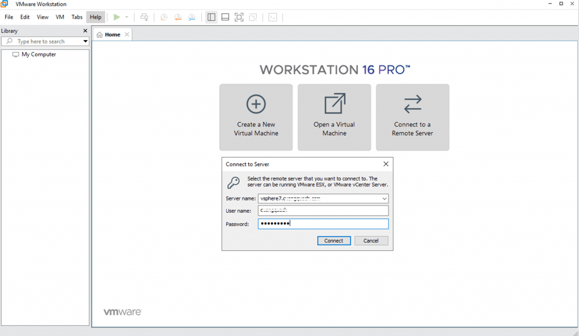Image resolution: width=579 pixels, height=336 pixels.
Task: Expand the library search options arrow
Action: pyautogui.click(x=85, y=41)
